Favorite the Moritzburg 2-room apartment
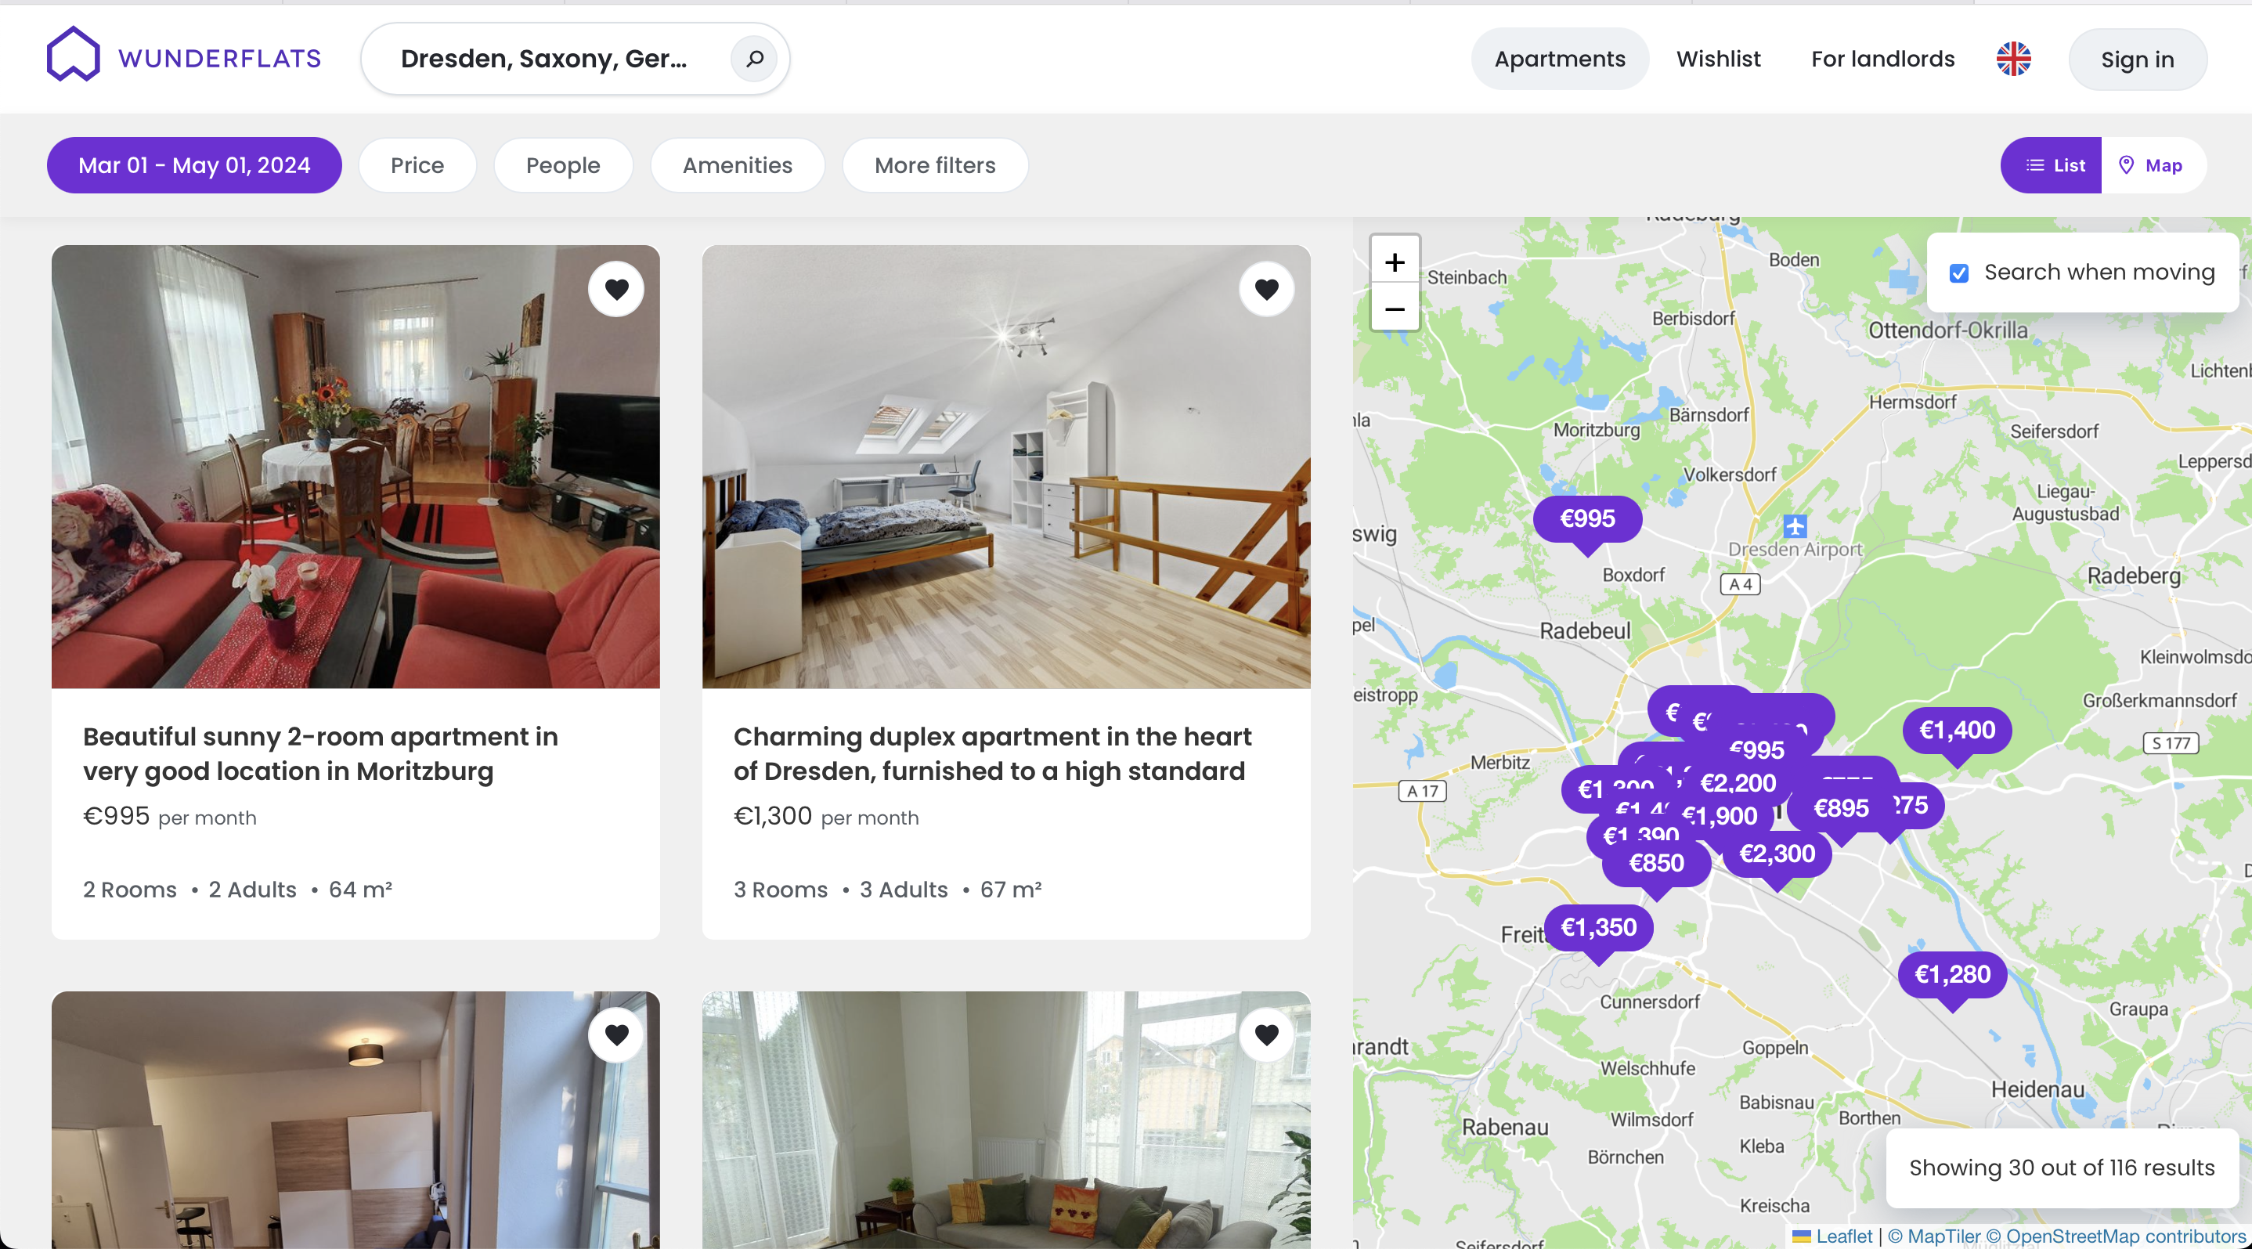The image size is (2252, 1249). (616, 289)
